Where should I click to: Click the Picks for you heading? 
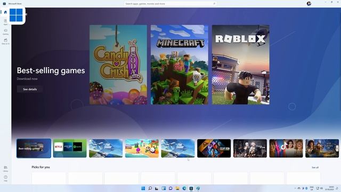[x=40, y=167]
